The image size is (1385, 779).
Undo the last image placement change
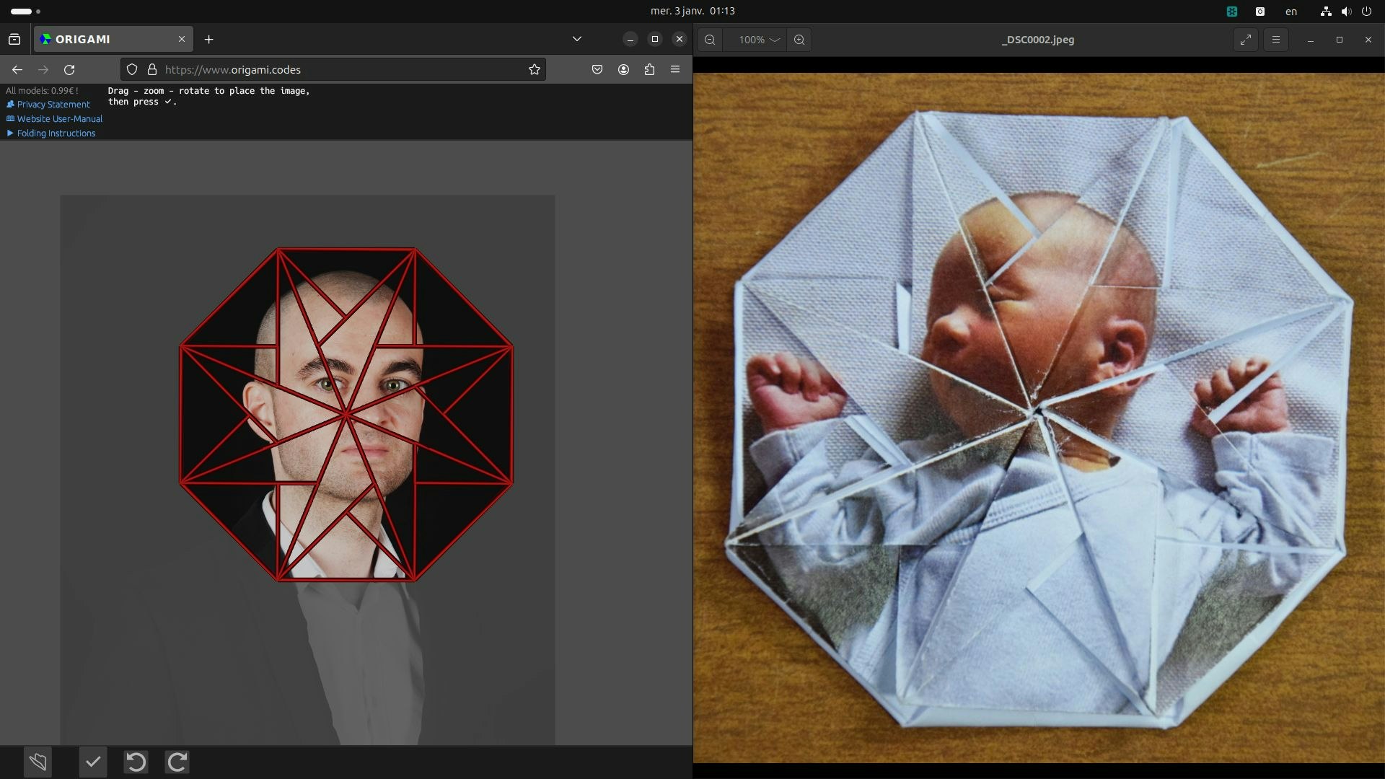(136, 762)
